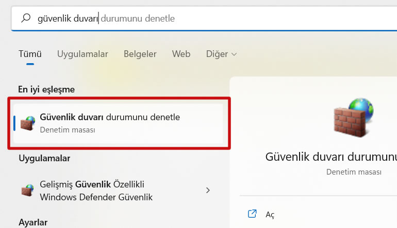Viewport: 397px width, 228px height.
Task: Expand the arrow next to Windows Defender Güvenlik
Action: 208,191
